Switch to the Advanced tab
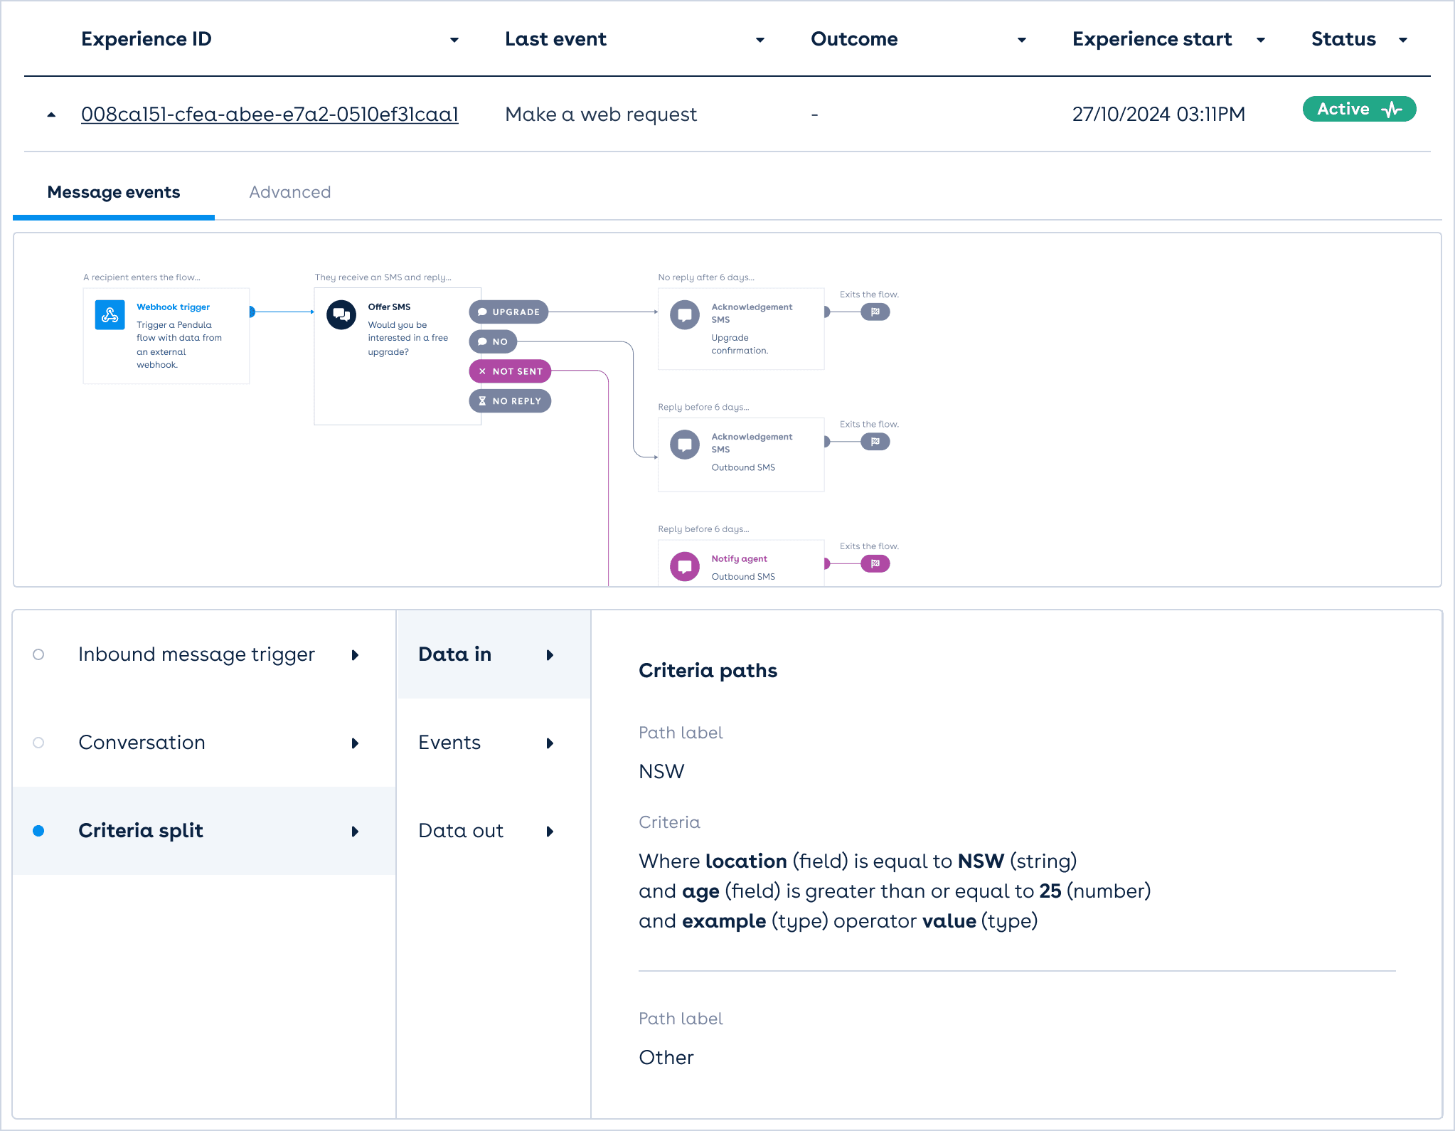The image size is (1455, 1131). 289,192
